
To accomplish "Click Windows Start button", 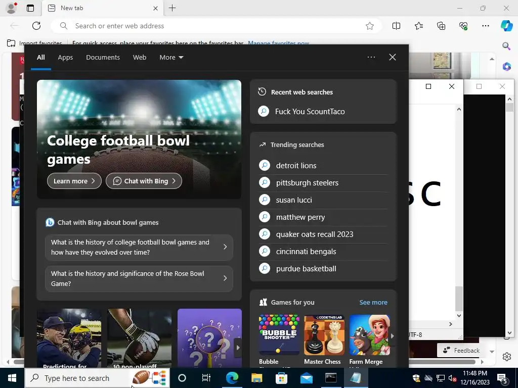I will [12, 378].
